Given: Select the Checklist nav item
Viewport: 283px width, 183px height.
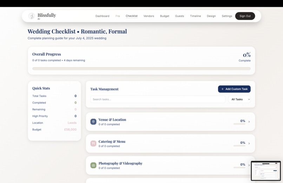Looking at the screenshot, I should coord(132,16).
